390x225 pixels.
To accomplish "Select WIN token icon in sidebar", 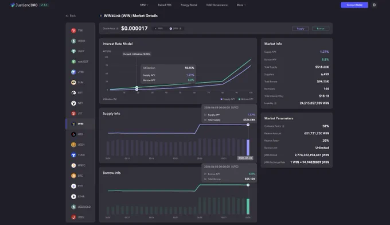I will coord(73,124).
